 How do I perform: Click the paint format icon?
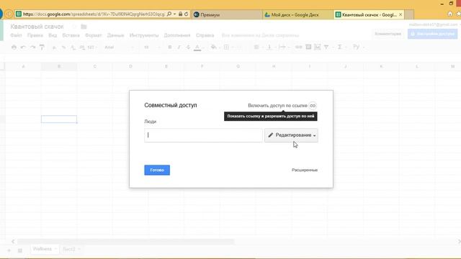pos(42,47)
